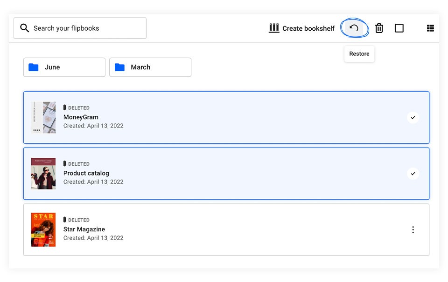This screenshot has width=448, height=282.
Task: Focus the Search your flipbooks field
Action: (80, 28)
